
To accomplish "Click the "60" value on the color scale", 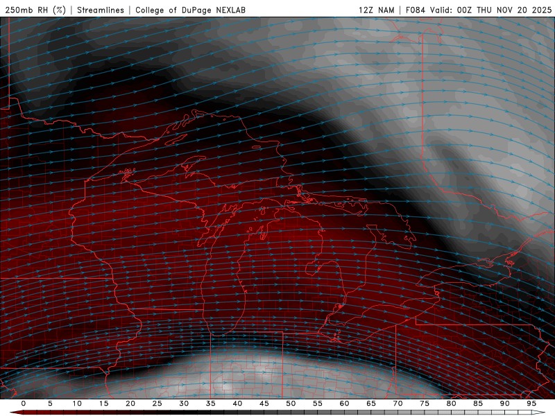I will (x=344, y=404).
